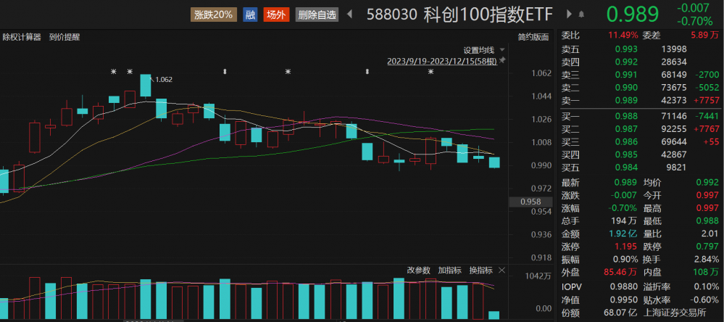Click the 0.958 price marker on axis

pos(531,202)
